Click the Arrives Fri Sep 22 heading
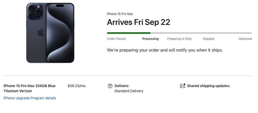 point(138,22)
